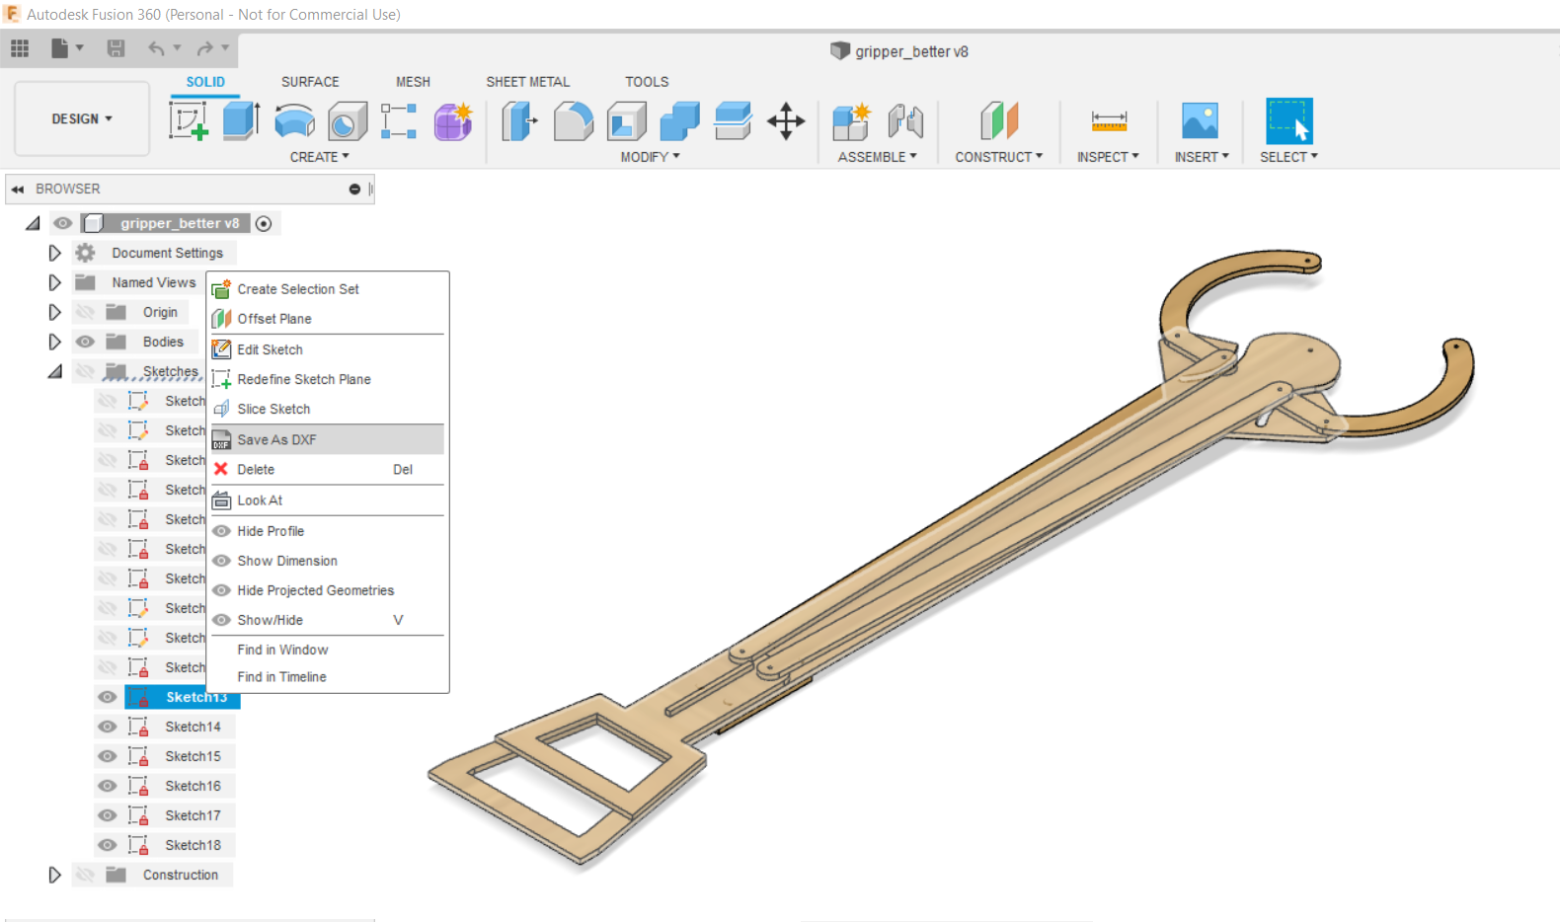
Task: Select the Joint tool
Action: (904, 121)
